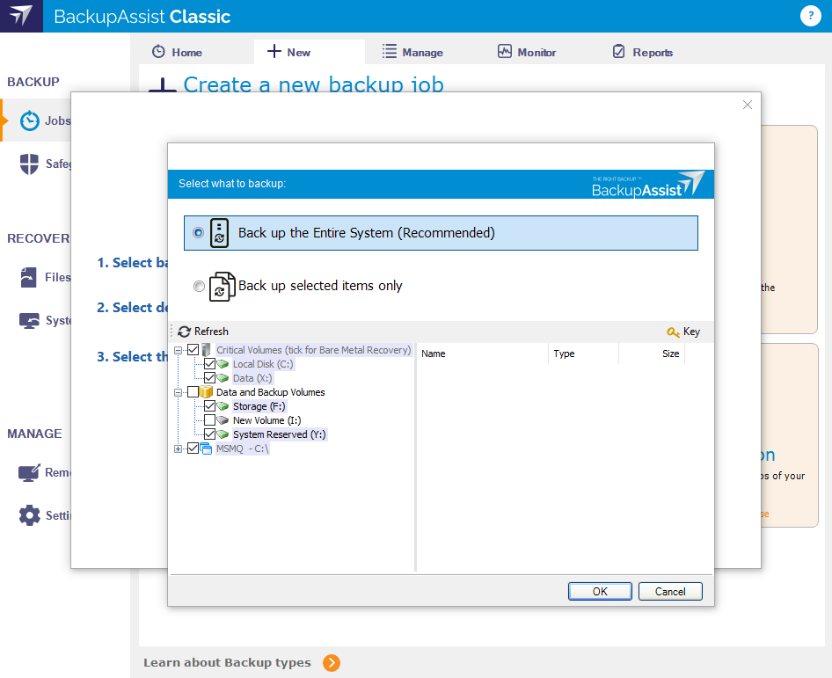Select Back up the Entire System radio button

tap(199, 233)
